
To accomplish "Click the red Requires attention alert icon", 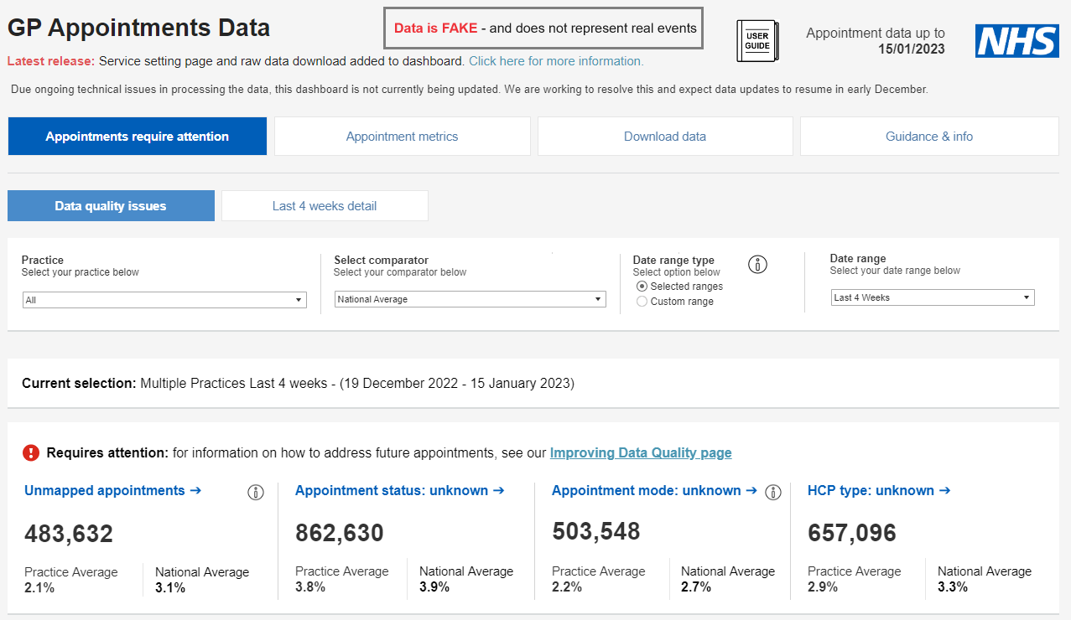I will (31, 452).
